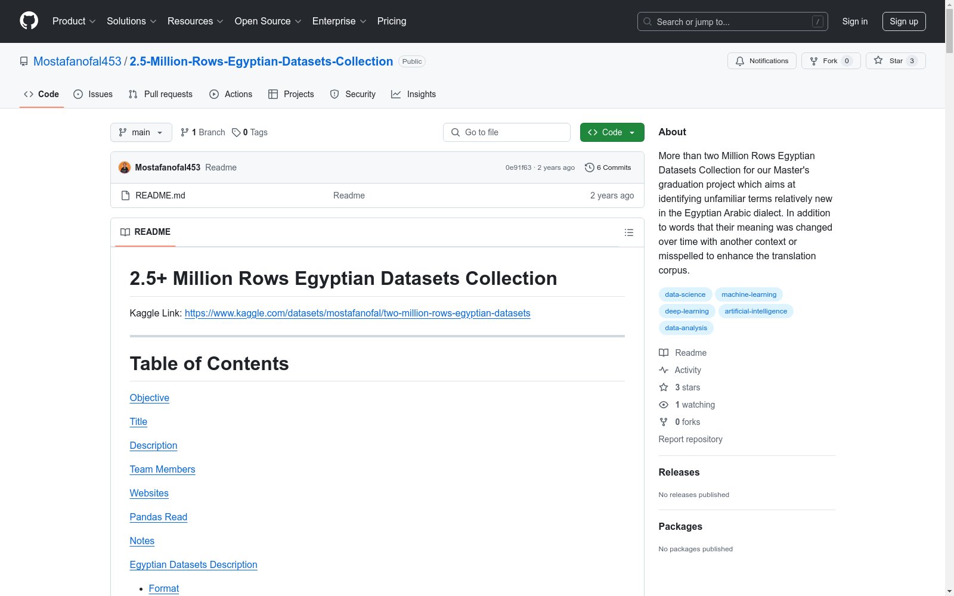Open the deep-learning topic tag
The image size is (954, 596).
(x=687, y=311)
